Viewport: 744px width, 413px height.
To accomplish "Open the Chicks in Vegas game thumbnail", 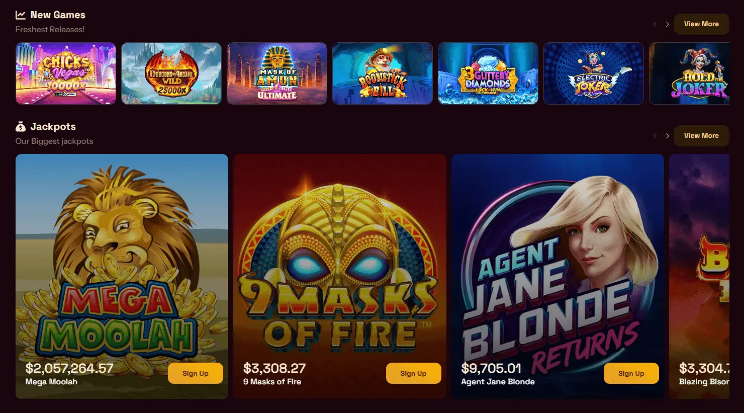I will coord(66,73).
